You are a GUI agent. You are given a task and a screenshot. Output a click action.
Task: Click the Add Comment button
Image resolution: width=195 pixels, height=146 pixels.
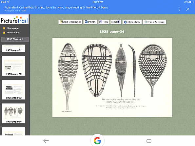[x=70, y=22]
